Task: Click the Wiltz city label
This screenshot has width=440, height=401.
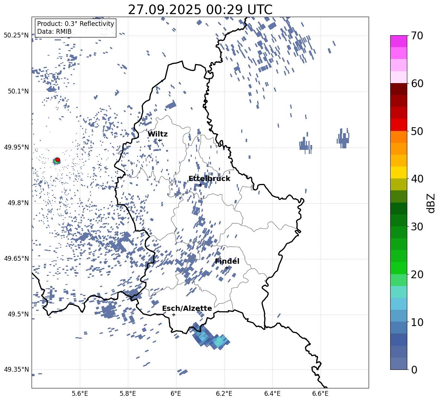Action: [158, 134]
